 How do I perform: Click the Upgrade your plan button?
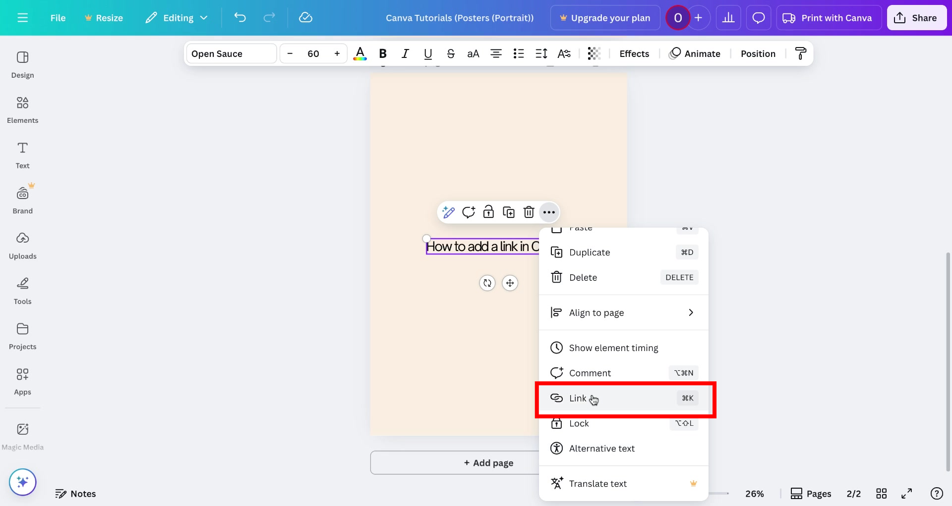pyautogui.click(x=604, y=17)
